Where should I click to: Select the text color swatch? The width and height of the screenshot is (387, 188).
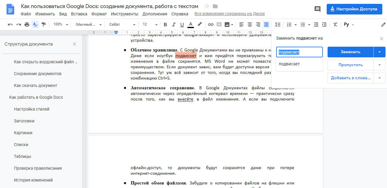pos(190,25)
